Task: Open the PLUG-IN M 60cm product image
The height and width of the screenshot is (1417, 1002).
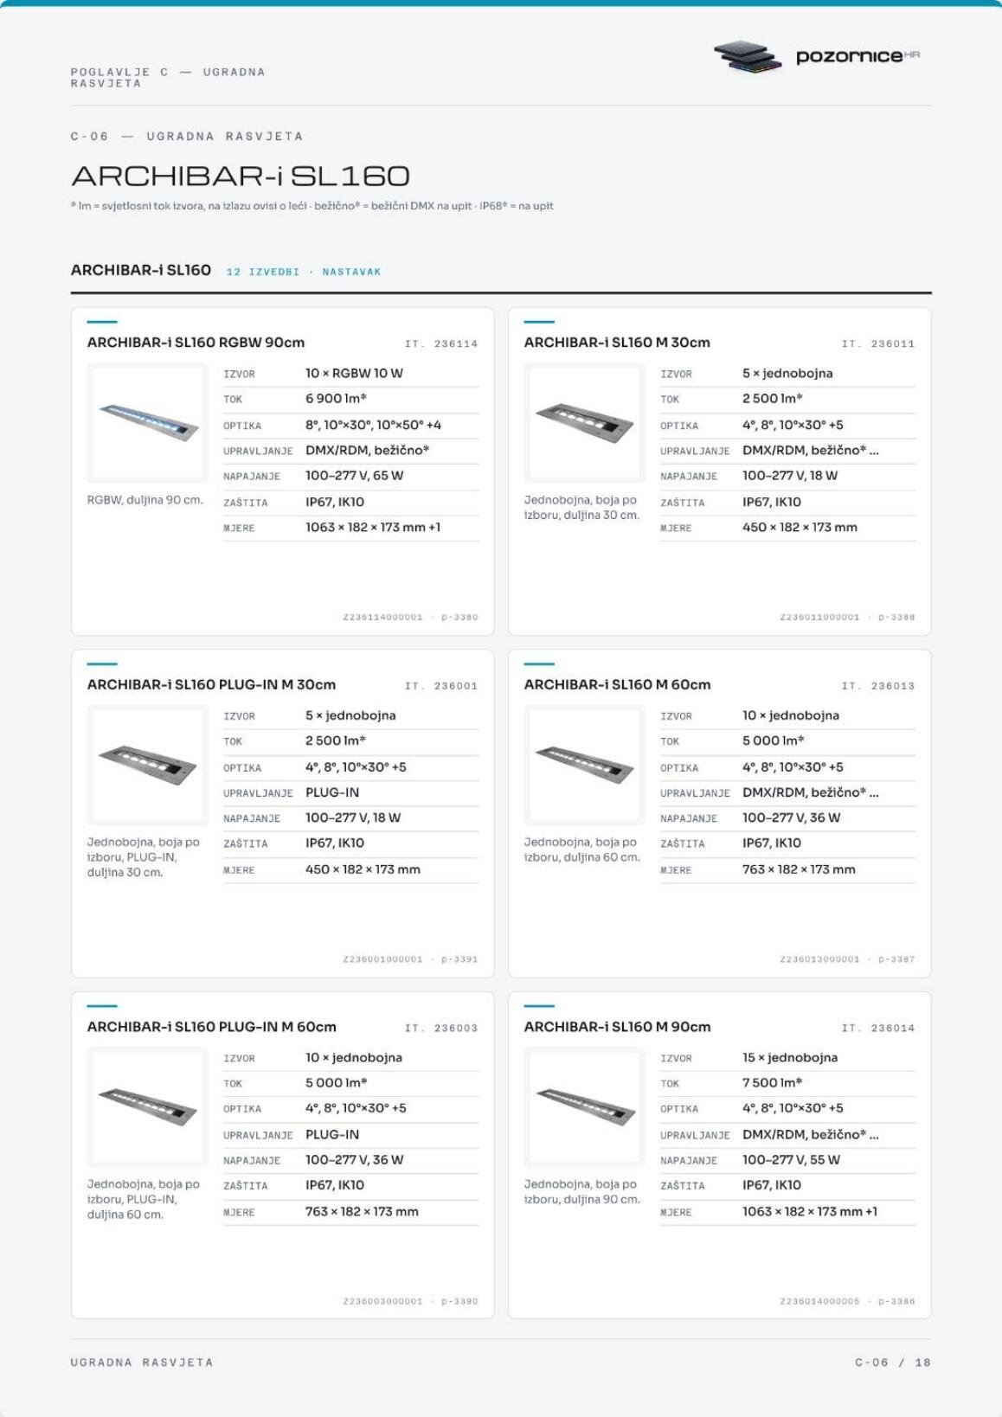Action: coord(147,1106)
